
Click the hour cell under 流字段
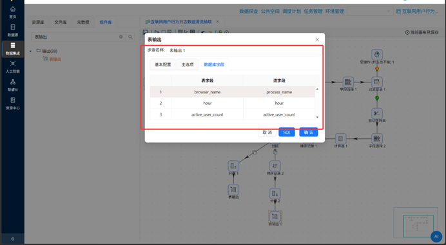(279, 103)
